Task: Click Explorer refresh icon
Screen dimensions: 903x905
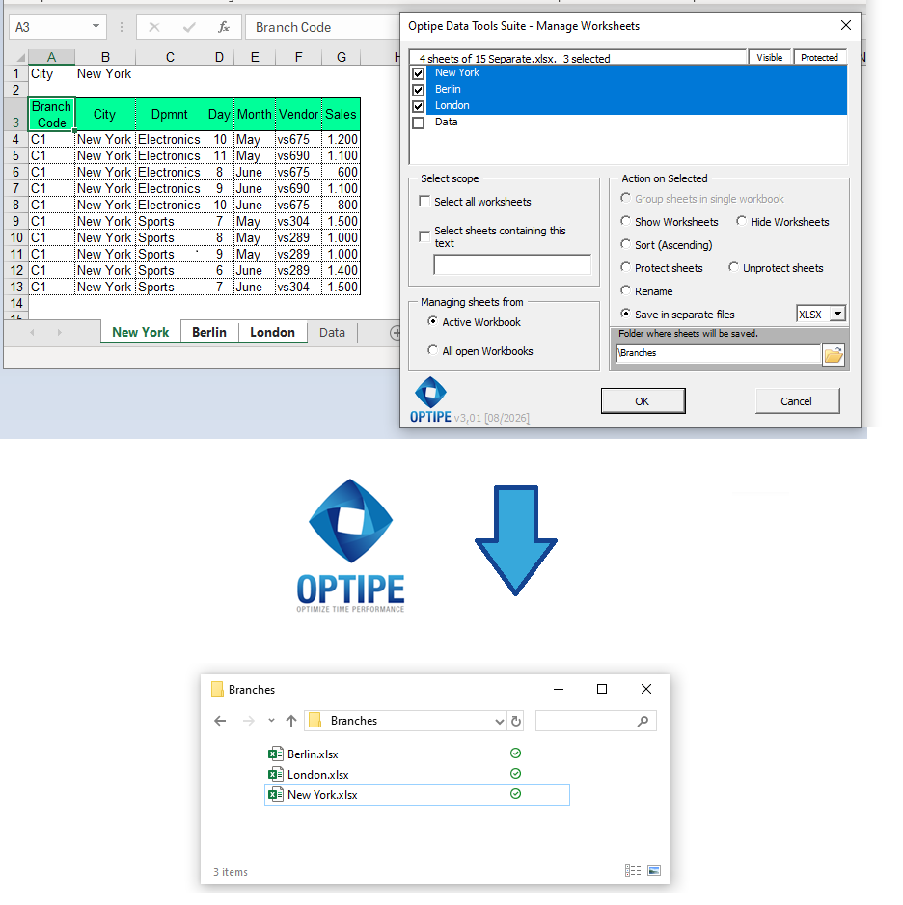Action: tap(516, 721)
